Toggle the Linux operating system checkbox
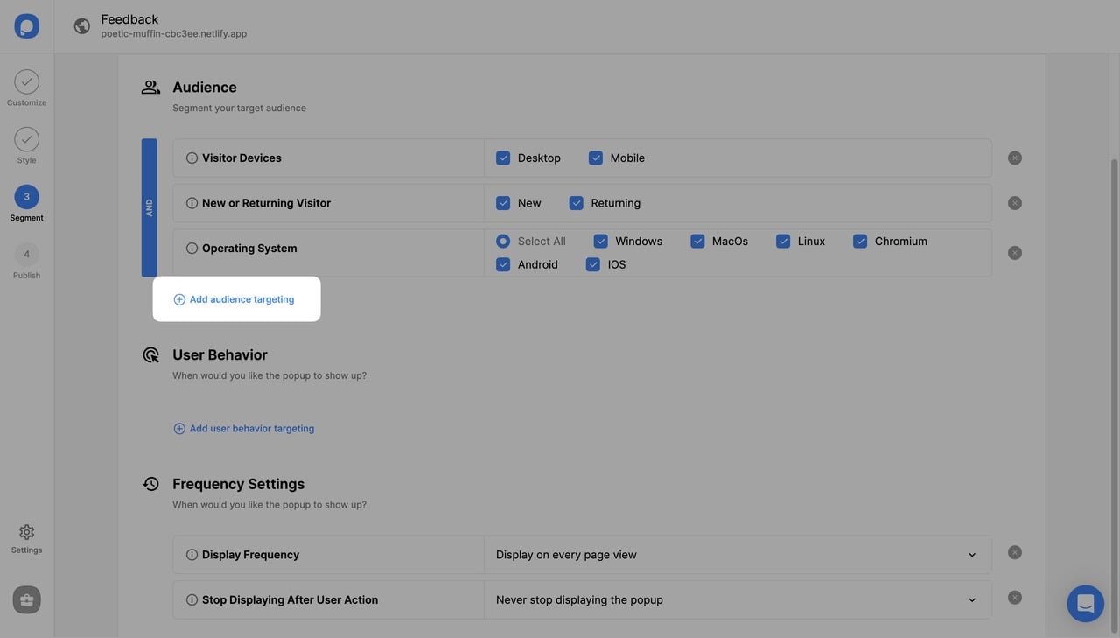Image resolution: width=1120 pixels, height=638 pixels. click(x=783, y=242)
